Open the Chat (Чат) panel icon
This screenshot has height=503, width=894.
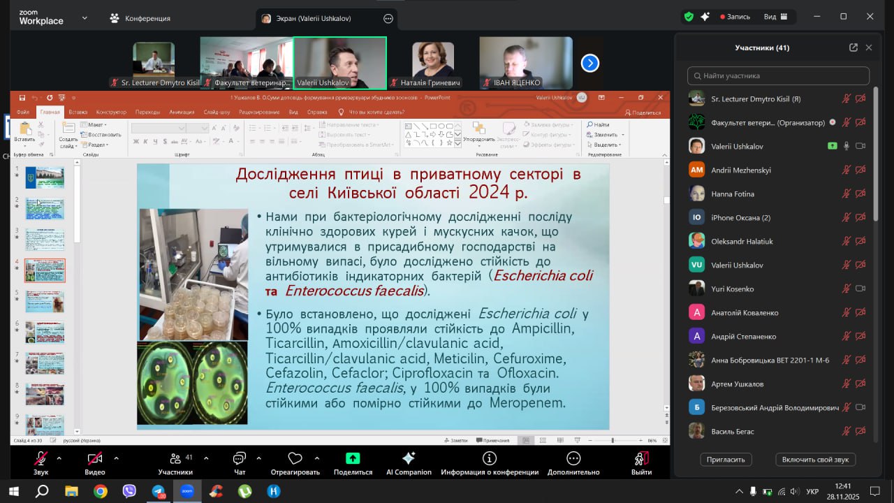click(x=240, y=458)
